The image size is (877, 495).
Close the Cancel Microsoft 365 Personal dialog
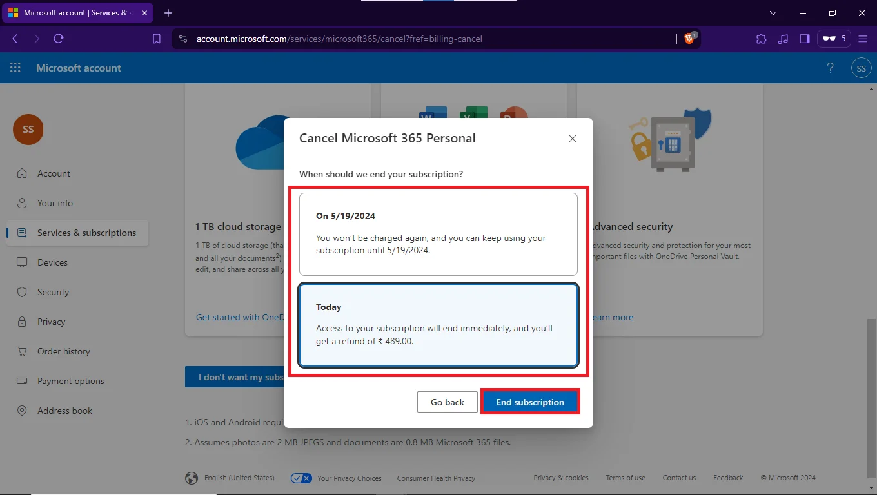pyautogui.click(x=572, y=139)
